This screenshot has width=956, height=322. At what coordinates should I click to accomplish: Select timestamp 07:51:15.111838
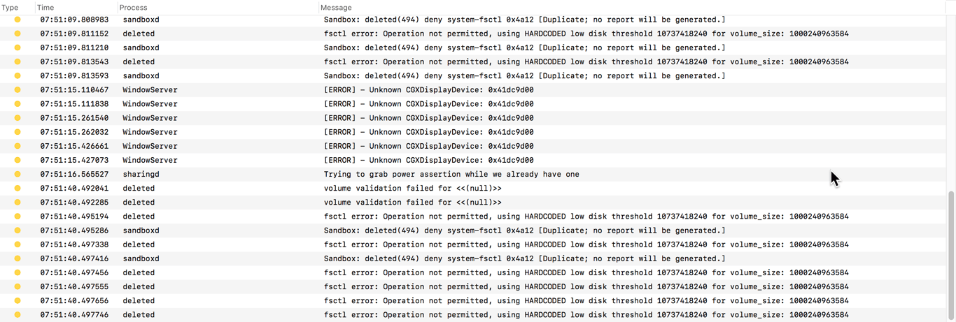[74, 104]
